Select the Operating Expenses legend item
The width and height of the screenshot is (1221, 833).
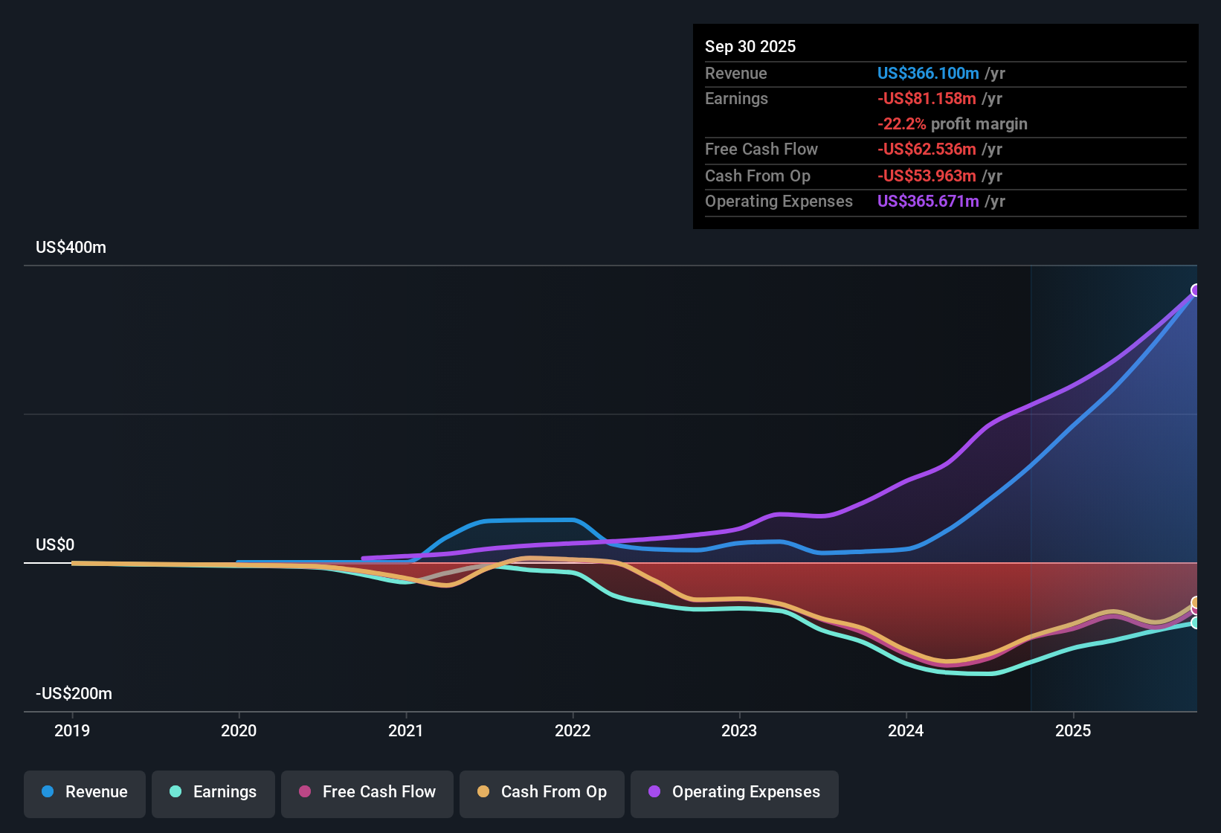click(734, 792)
